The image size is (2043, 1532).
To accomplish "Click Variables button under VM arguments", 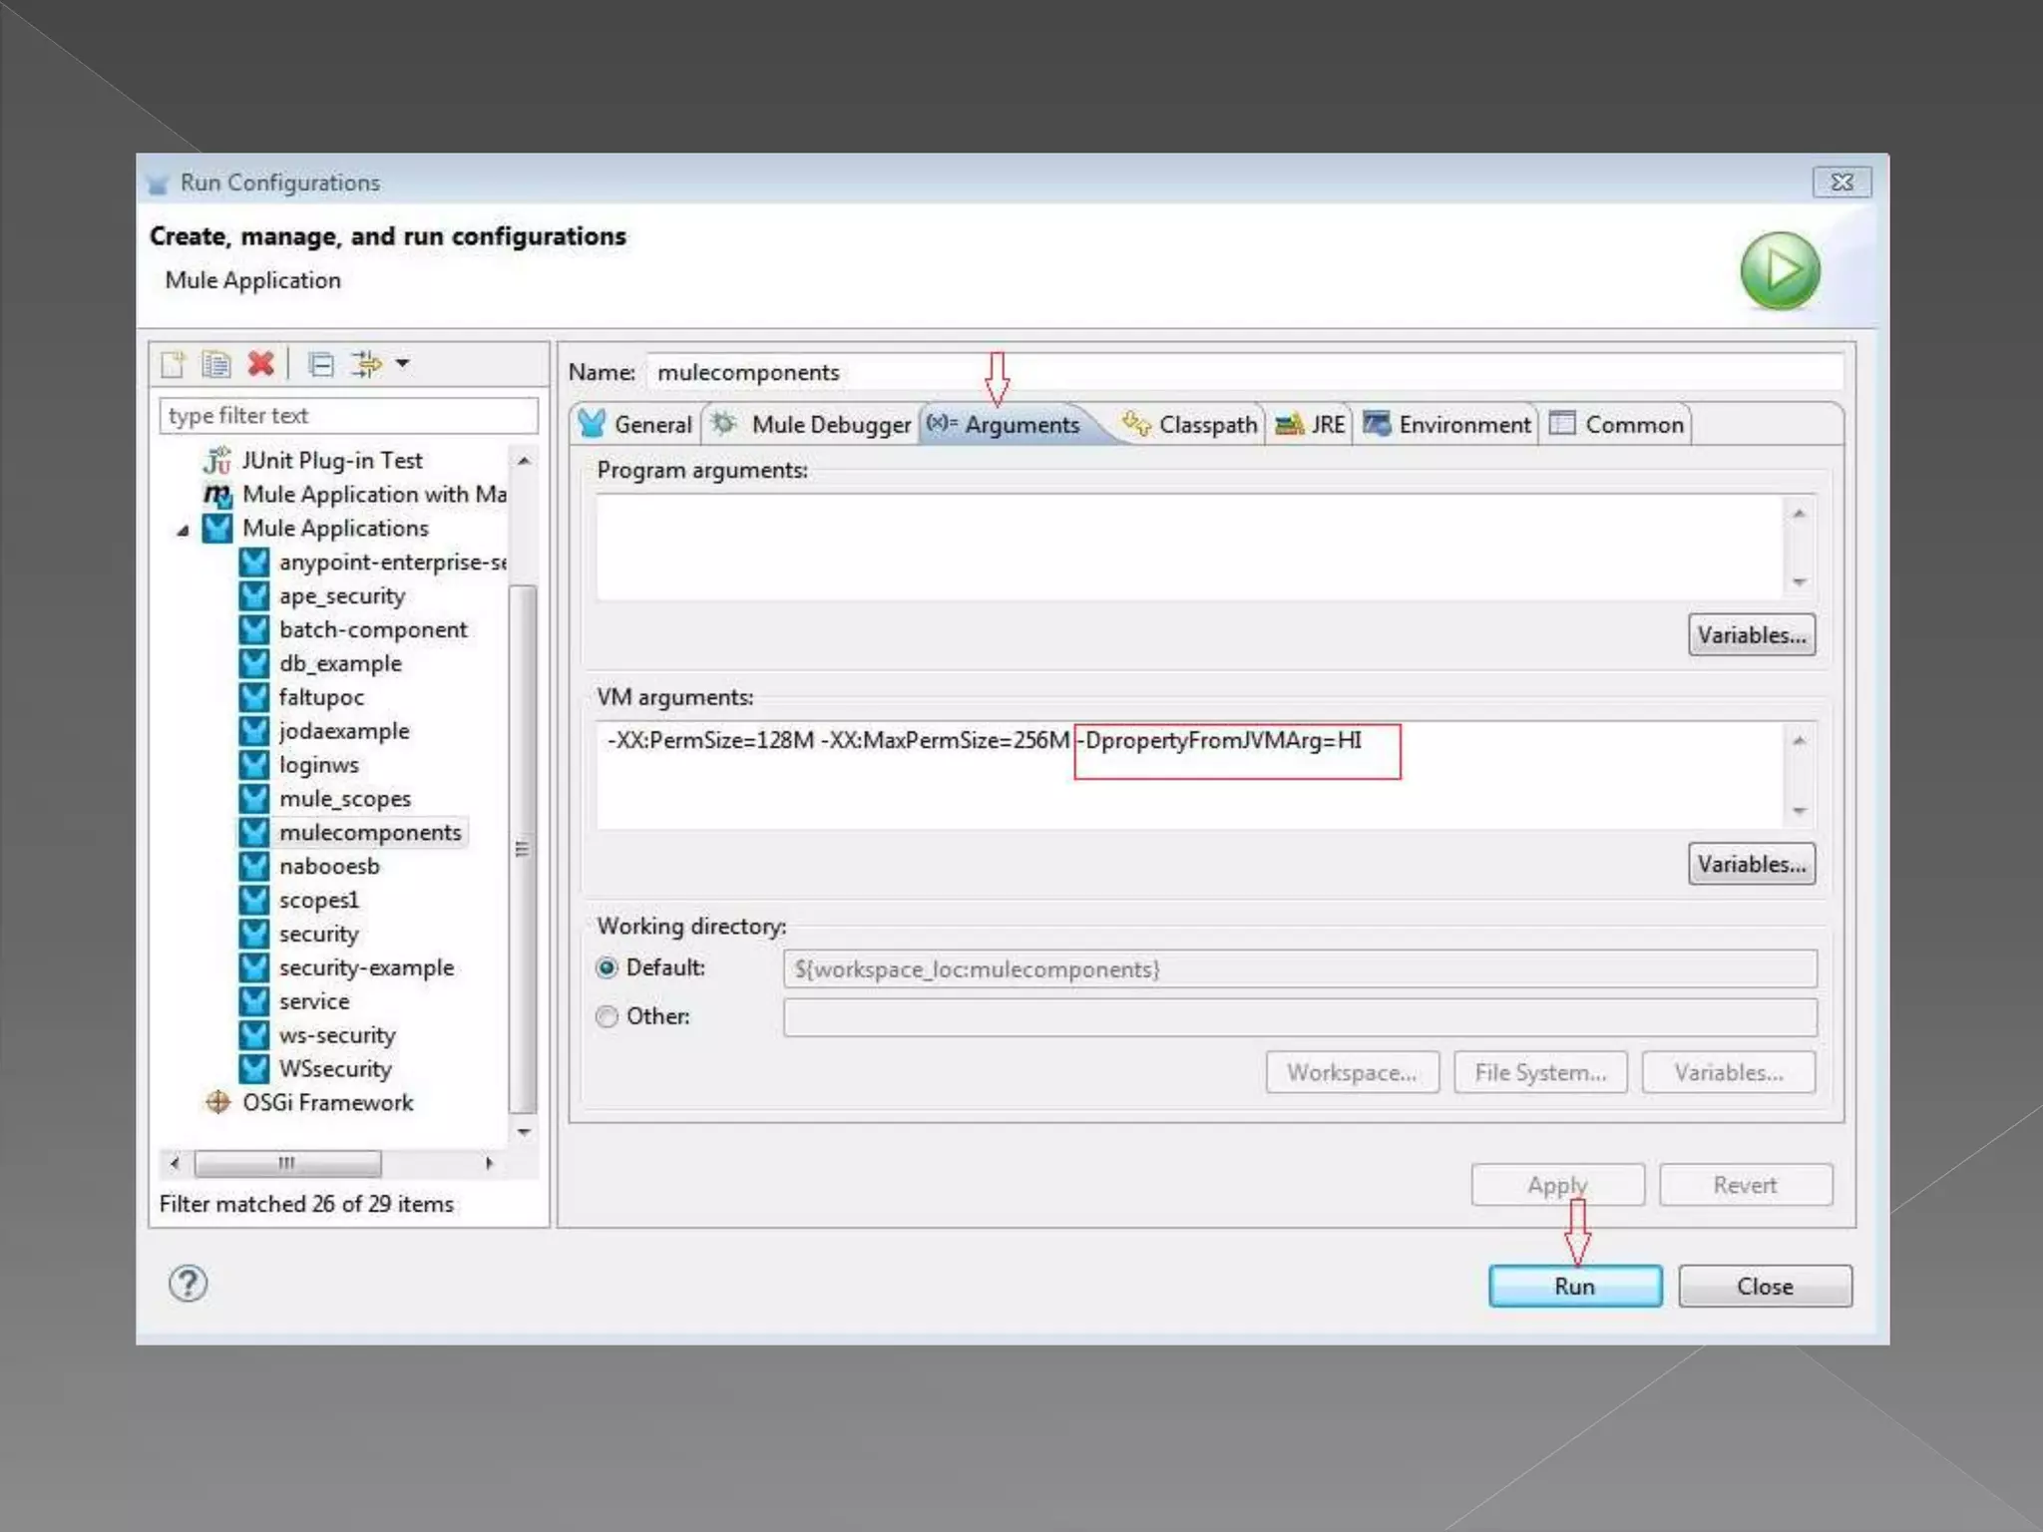I will point(1751,864).
